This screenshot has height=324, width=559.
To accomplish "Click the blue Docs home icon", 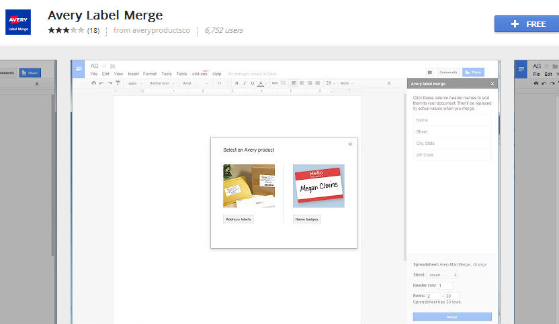I will pos(79,68).
